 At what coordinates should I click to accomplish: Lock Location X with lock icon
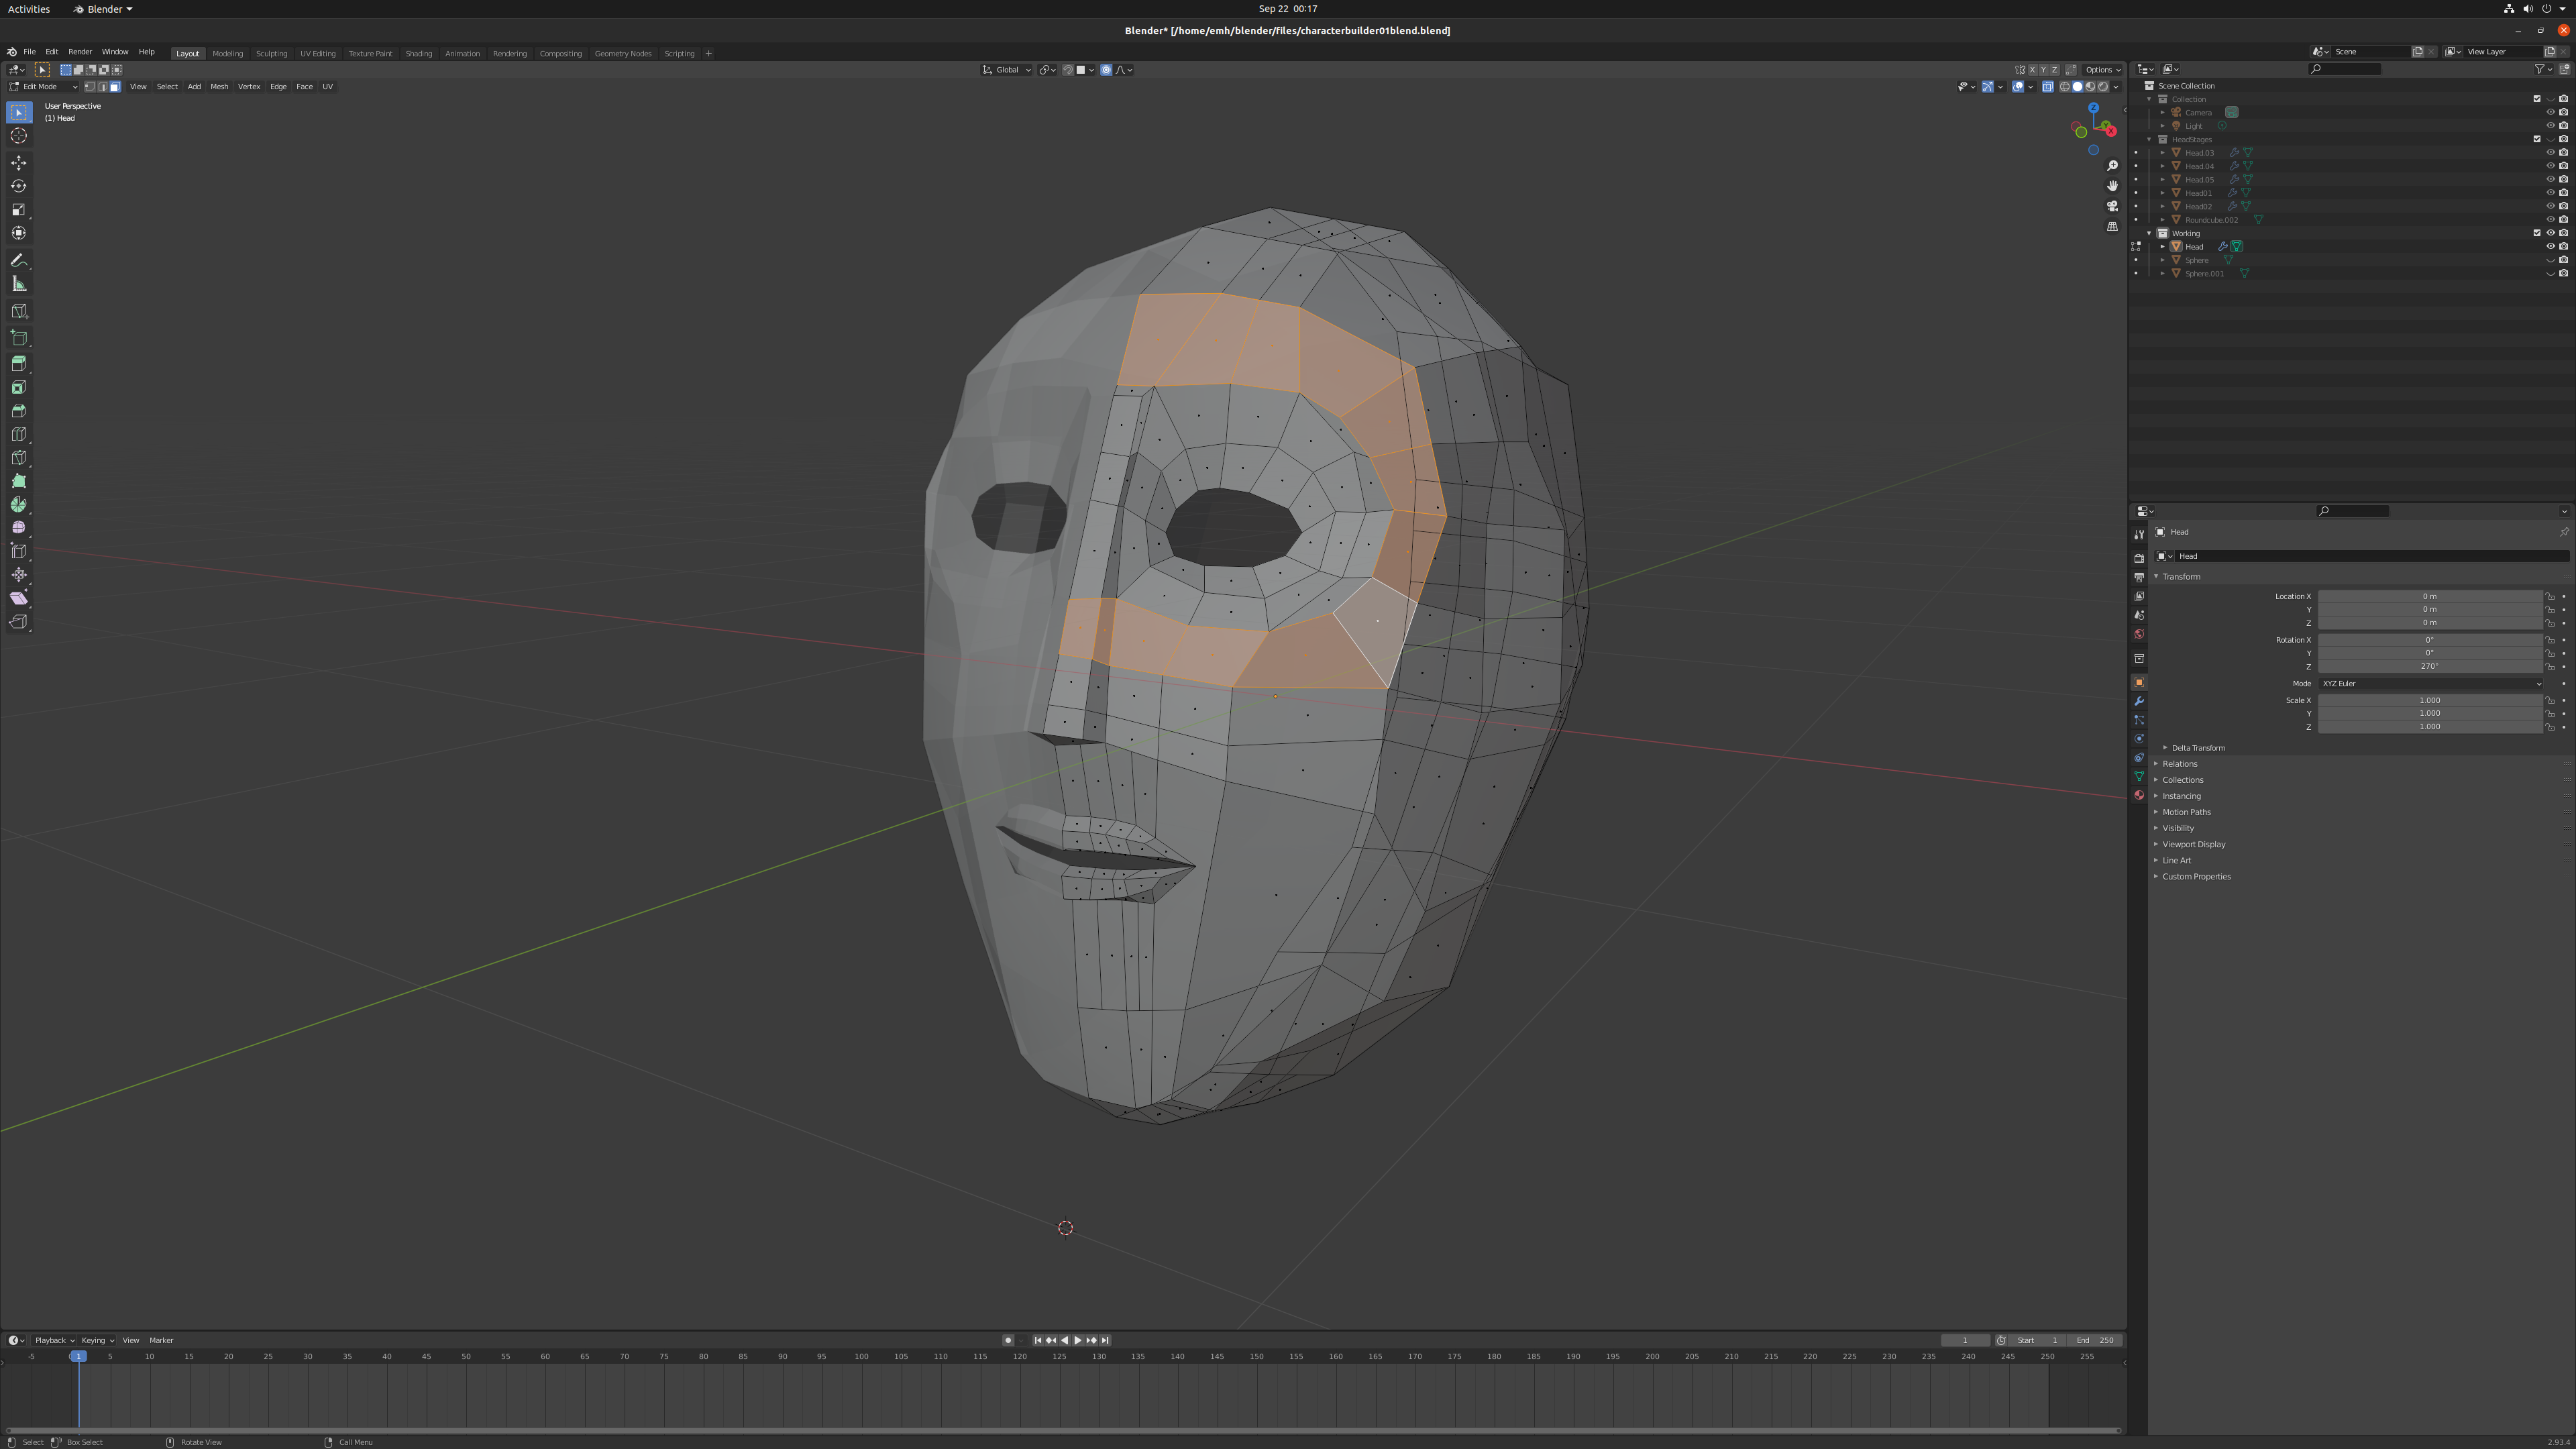coord(2550,597)
